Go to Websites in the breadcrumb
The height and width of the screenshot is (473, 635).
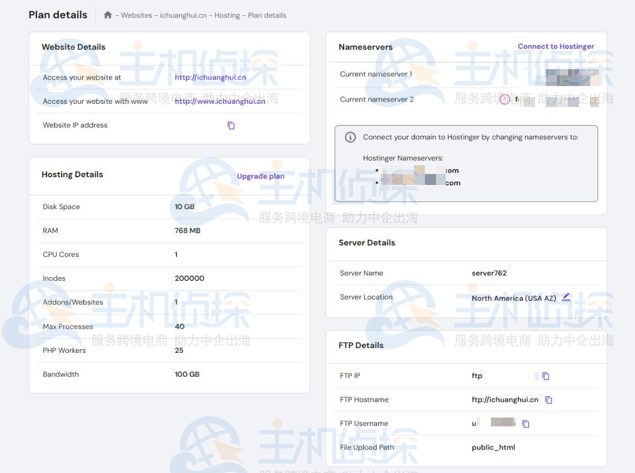[136, 15]
